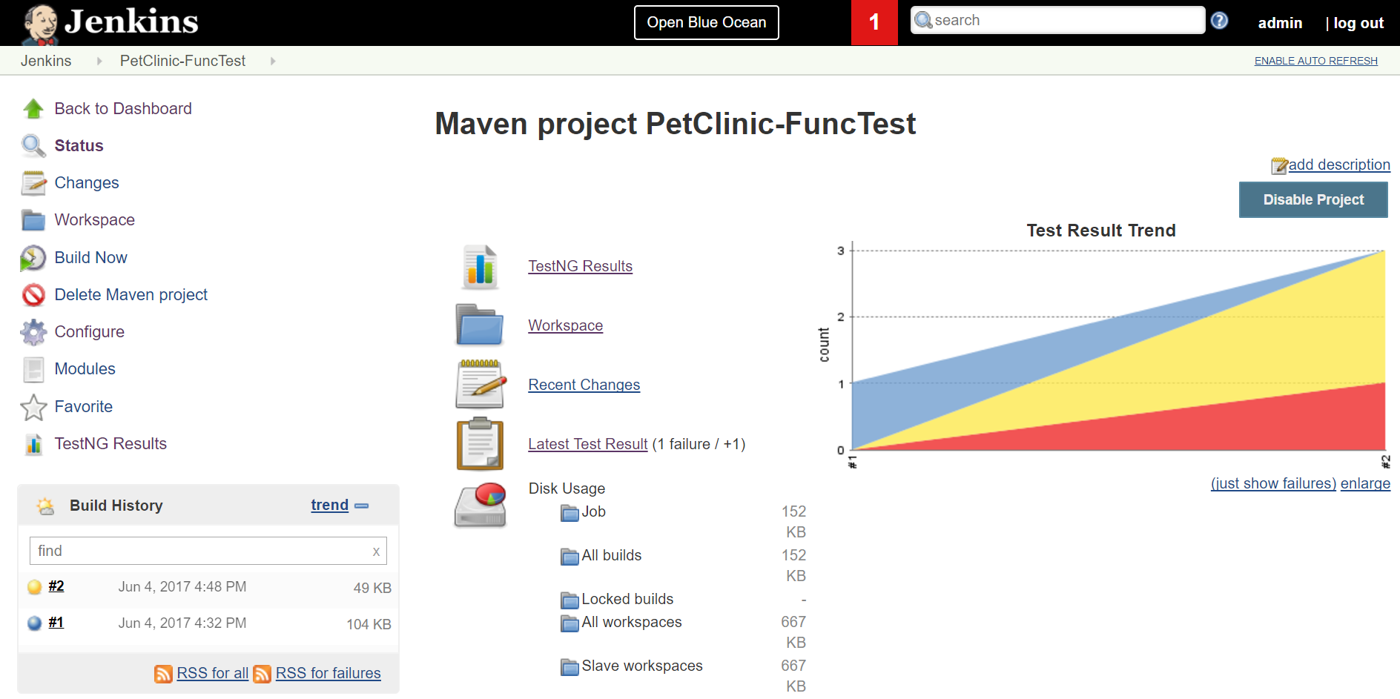Click the RSS for all link

pos(213,673)
